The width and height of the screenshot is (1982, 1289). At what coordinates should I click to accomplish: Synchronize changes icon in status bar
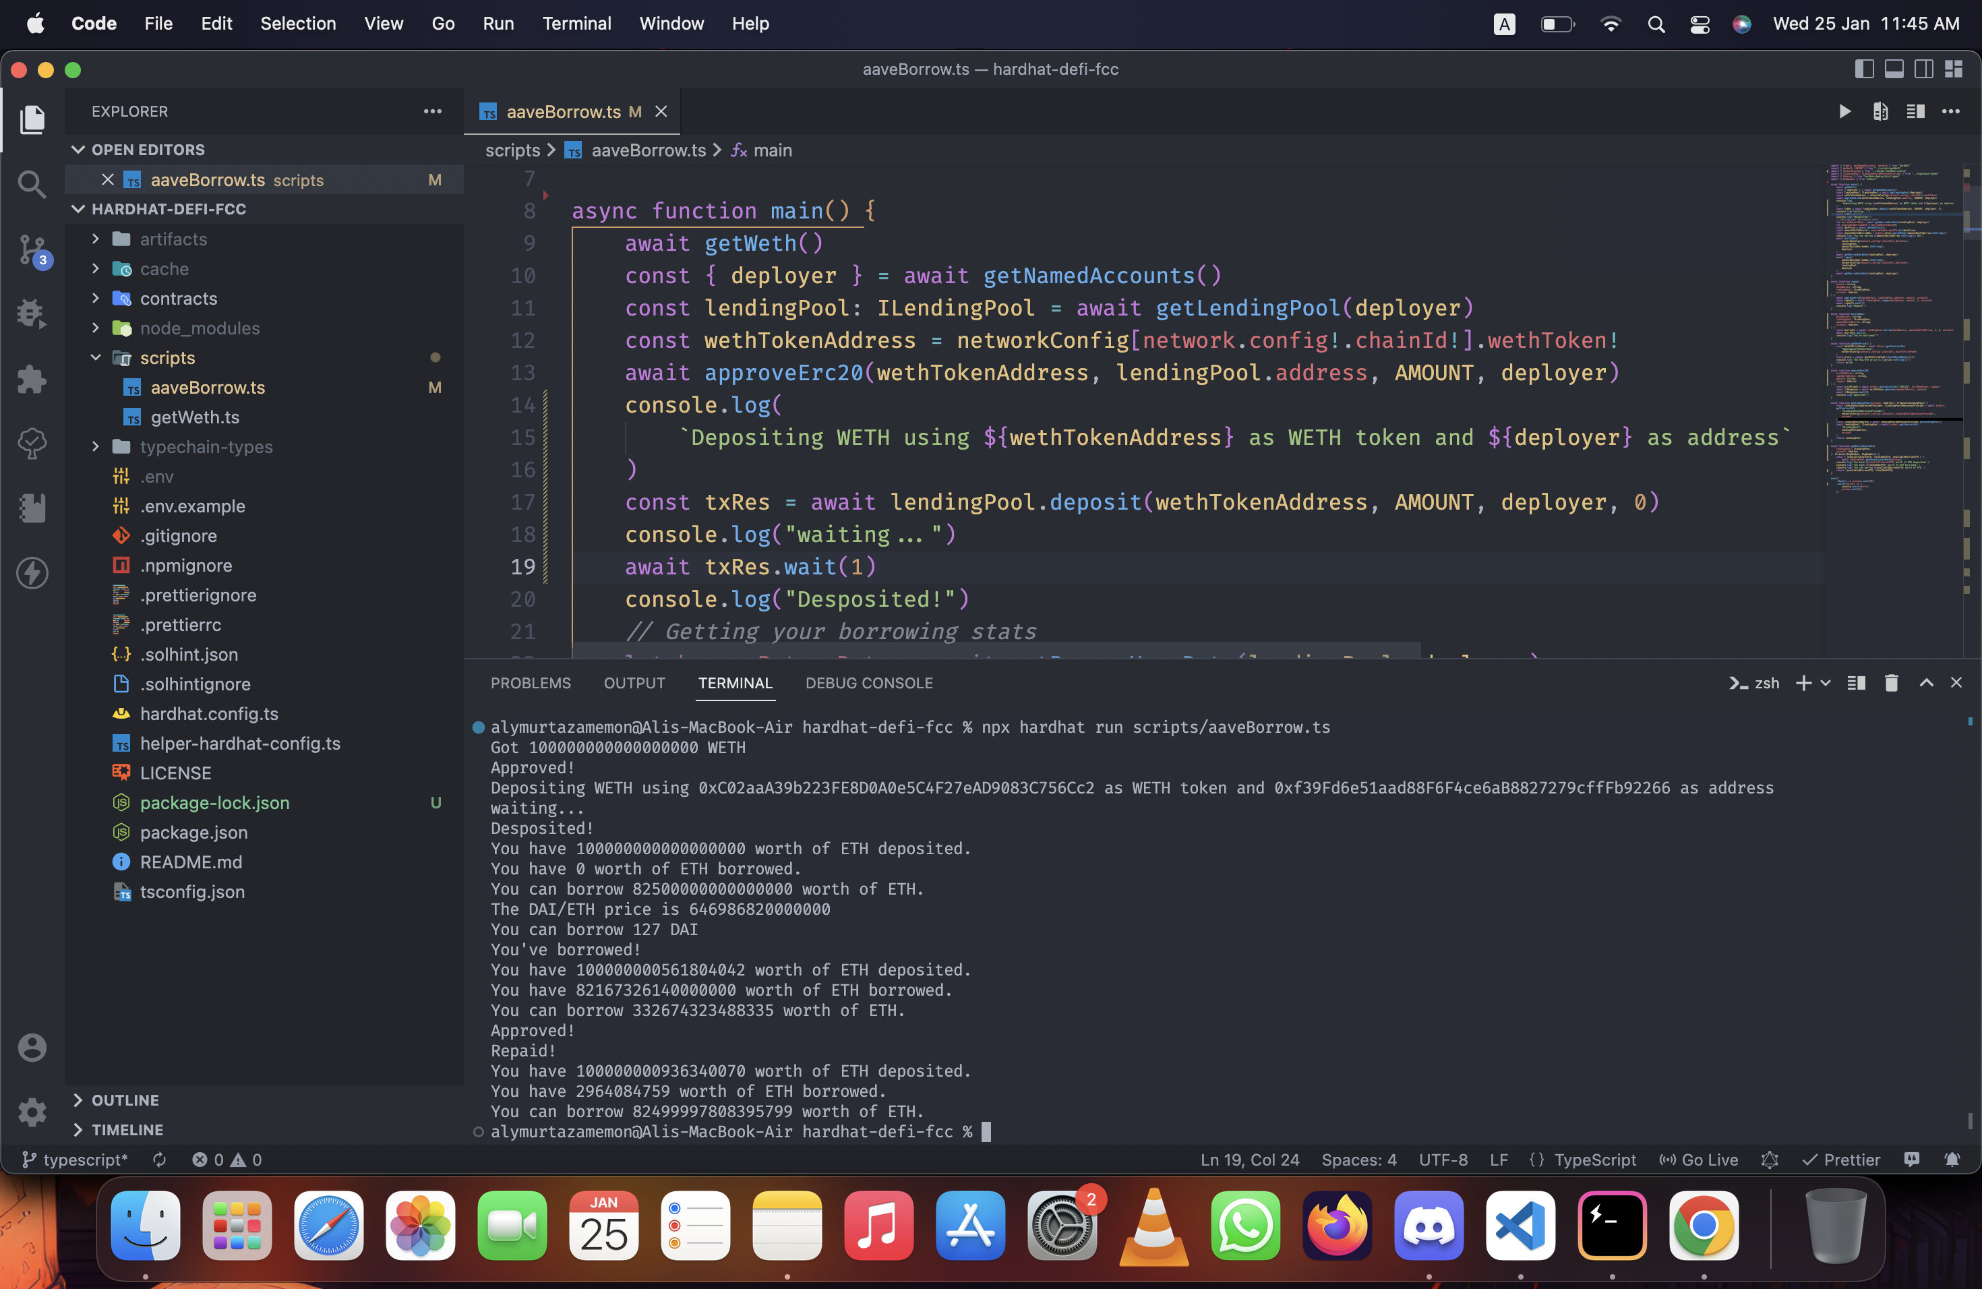(x=160, y=1159)
